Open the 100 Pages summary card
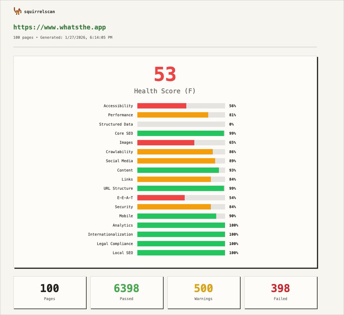This screenshot has height=315, width=344. (50, 292)
